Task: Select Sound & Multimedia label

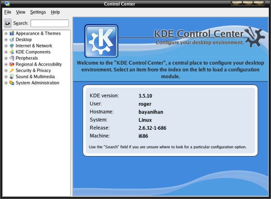Action: (35, 76)
